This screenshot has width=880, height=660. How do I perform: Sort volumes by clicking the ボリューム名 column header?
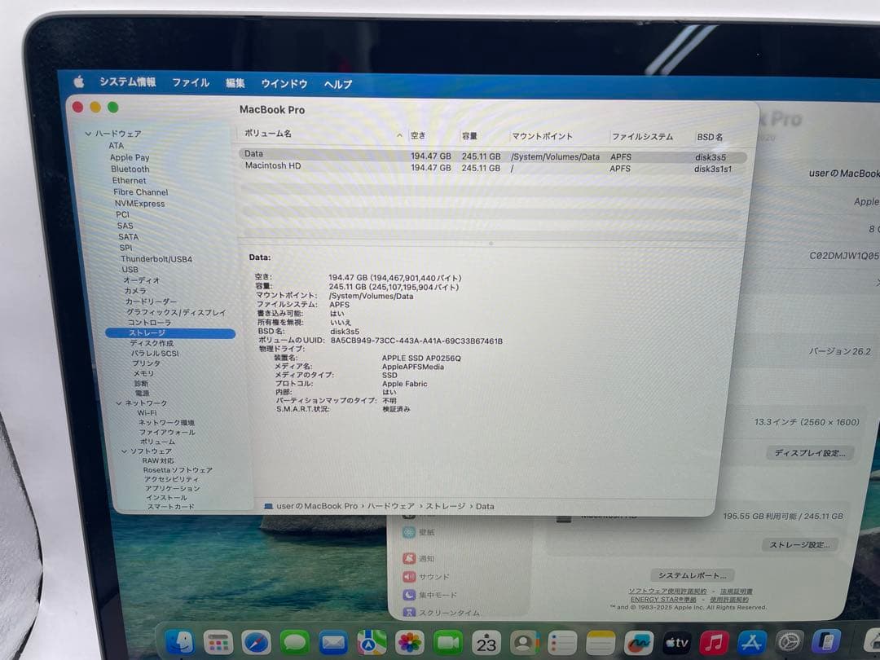tap(271, 135)
